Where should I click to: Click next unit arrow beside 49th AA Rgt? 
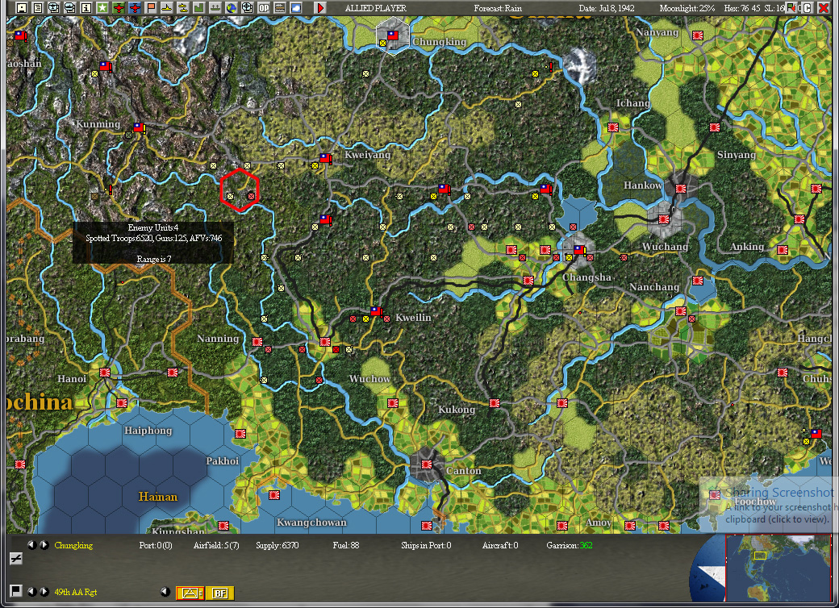pos(44,591)
